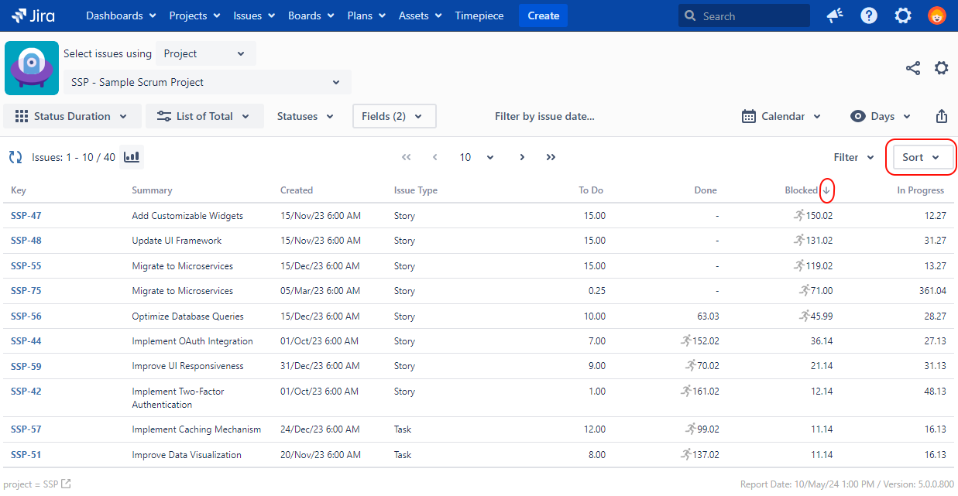Toggle Blocked column sort direction arrow

pos(826,190)
